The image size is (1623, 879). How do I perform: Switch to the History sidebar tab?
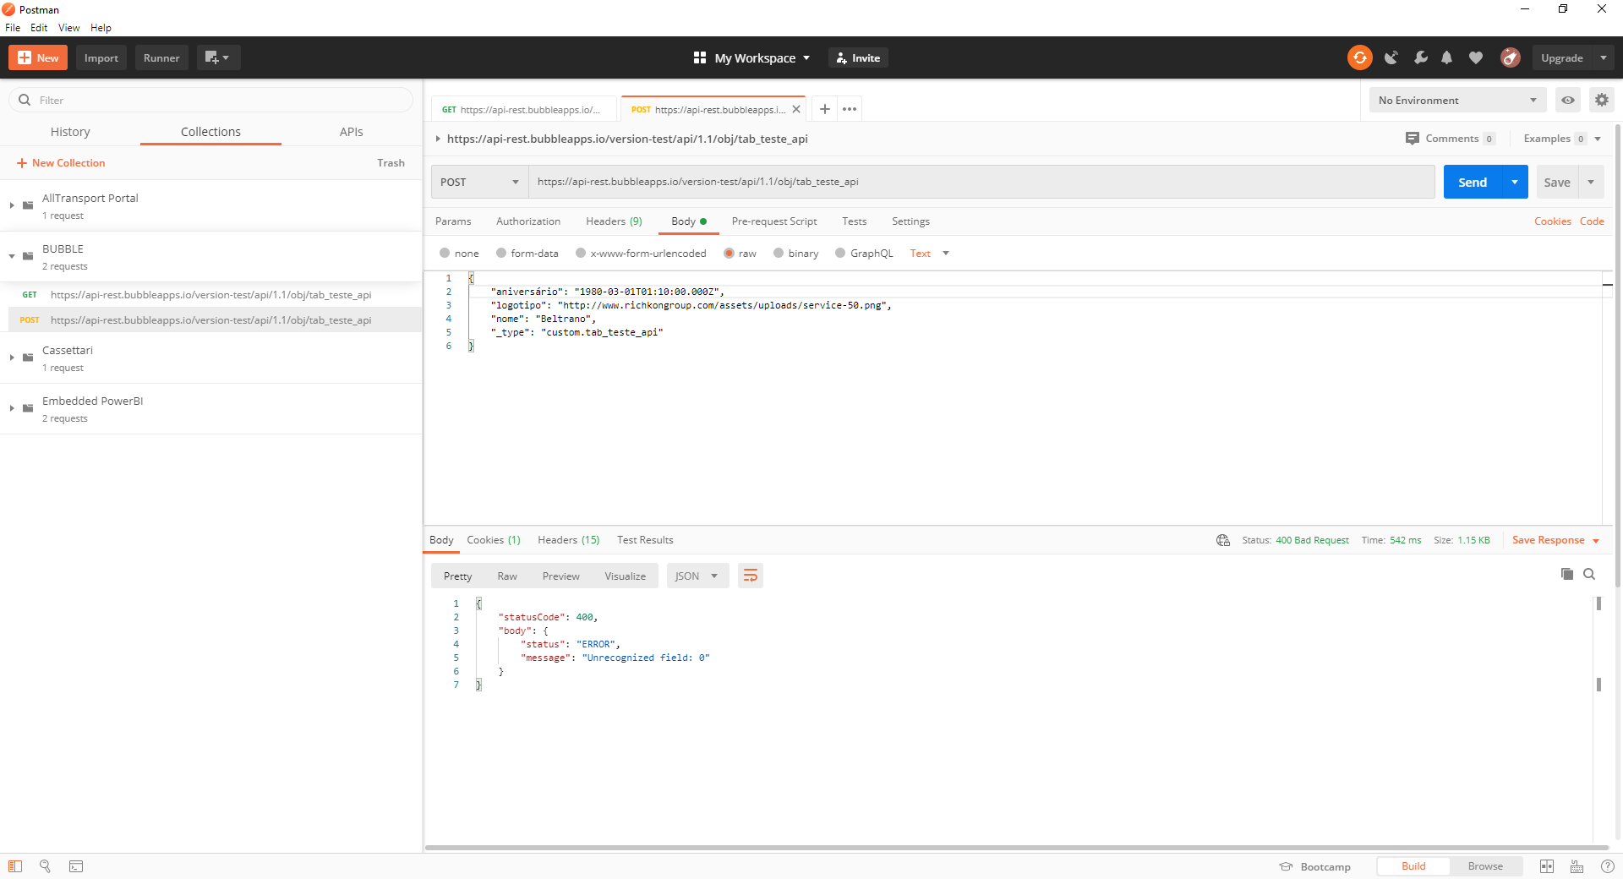(70, 132)
